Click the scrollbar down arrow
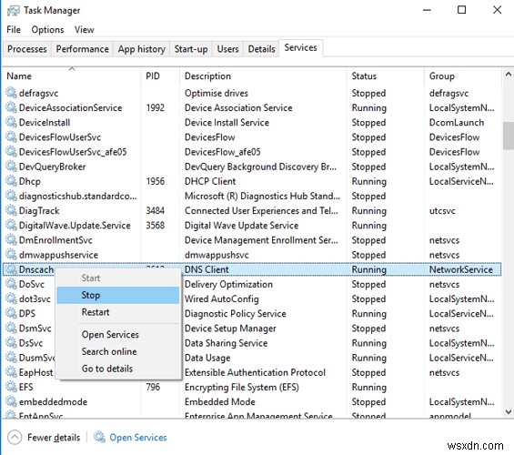 (x=509, y=411)
